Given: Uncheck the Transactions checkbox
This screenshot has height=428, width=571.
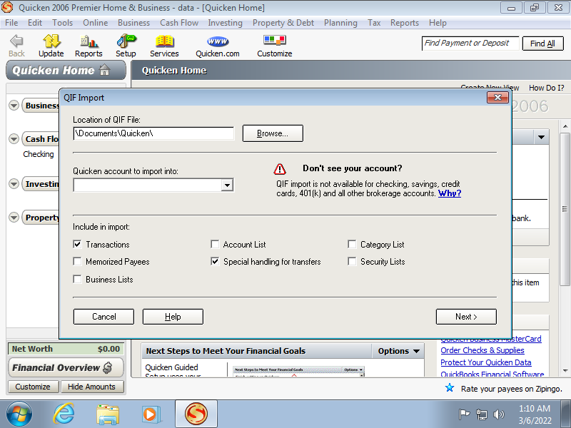Looking at the screenshot, I should pos(78,245).
